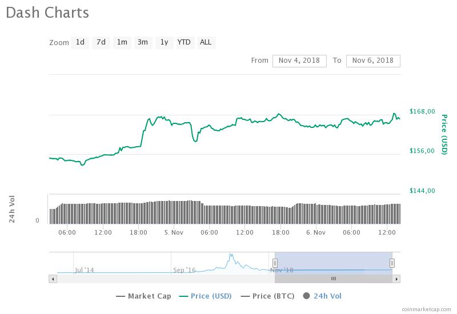Set zoom to ALL

point(206,42)
